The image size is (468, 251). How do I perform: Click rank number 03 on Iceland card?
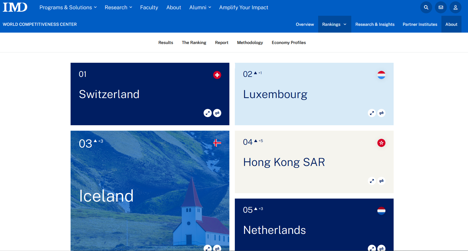click(x=86, y=143)
